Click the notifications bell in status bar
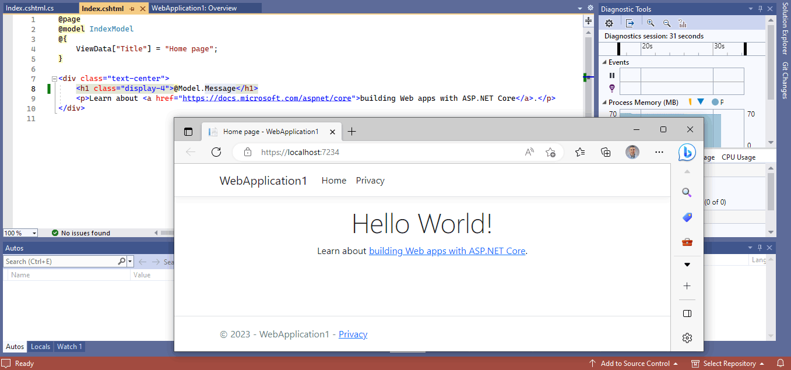791x370 pixels. 781,364
